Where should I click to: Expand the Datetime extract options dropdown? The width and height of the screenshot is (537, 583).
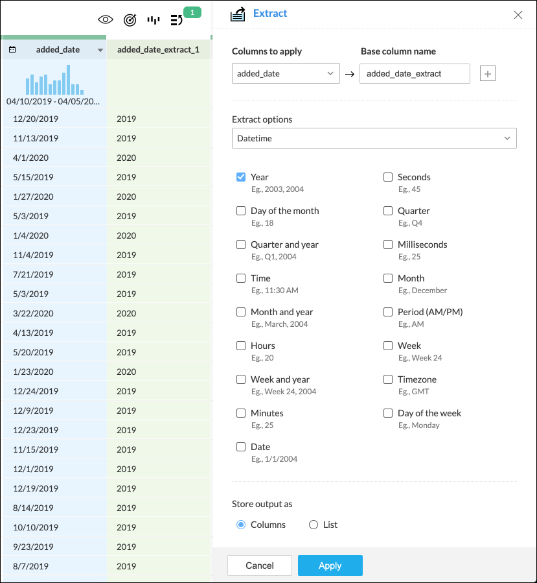pos(374,138)
